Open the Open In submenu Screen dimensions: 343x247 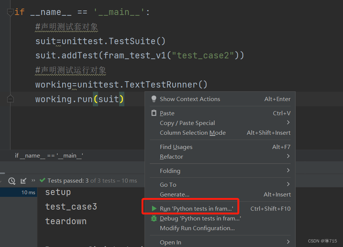coord(170,242)
